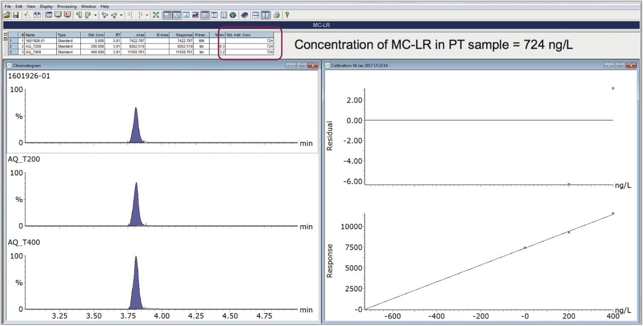
Task: Close the Chromatogram window
Action: pos(312,65)
